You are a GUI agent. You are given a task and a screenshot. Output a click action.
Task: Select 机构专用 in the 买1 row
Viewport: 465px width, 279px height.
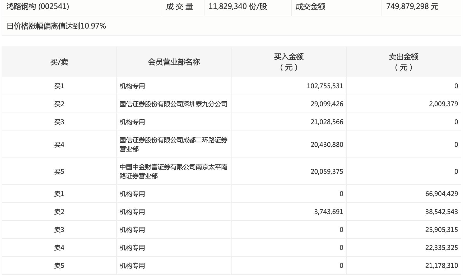(132, 86)
